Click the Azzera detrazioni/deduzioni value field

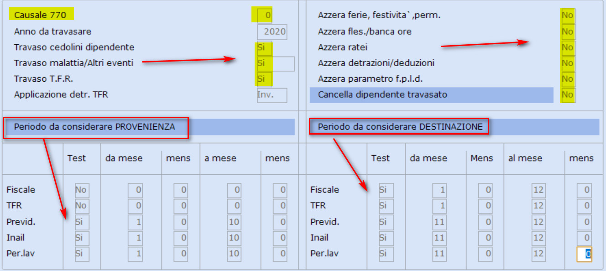click(568, 63)
